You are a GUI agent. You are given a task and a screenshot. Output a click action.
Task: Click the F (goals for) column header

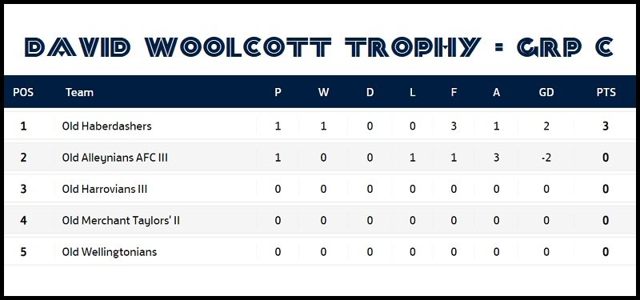click(x=454, y=92)
